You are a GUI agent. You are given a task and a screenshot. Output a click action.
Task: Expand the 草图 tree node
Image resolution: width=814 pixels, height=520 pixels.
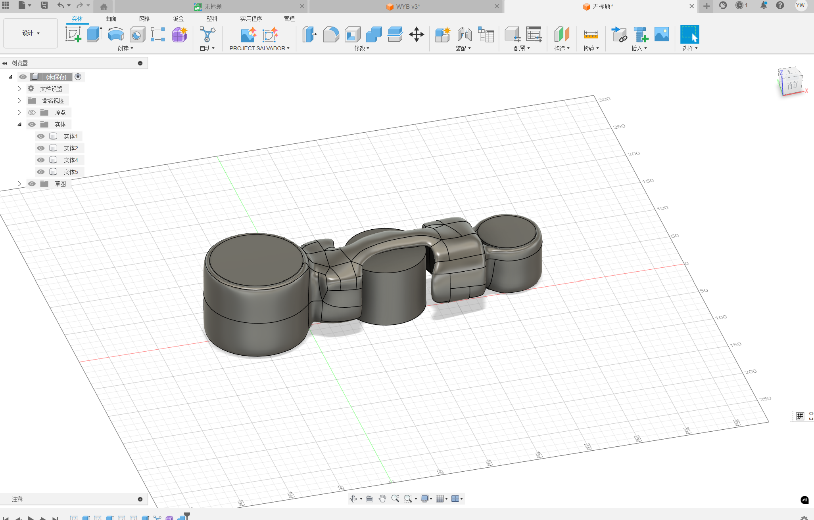[19, 184]
